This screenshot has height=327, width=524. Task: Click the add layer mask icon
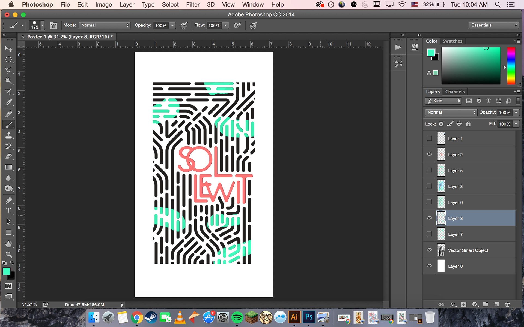pyautogui.click(x=463, y=304)
